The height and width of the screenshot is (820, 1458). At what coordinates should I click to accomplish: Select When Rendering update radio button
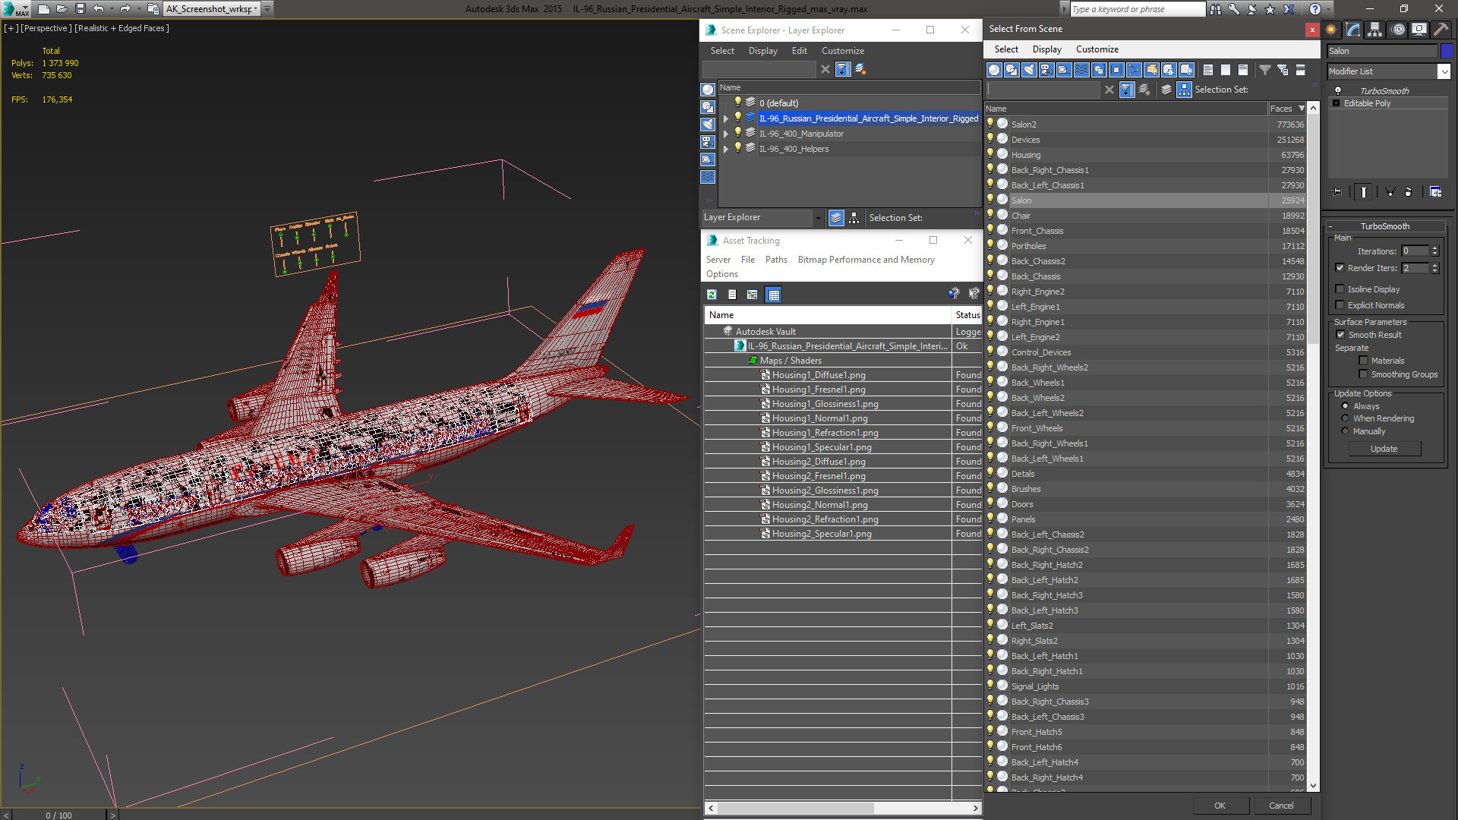[1345, 418]
